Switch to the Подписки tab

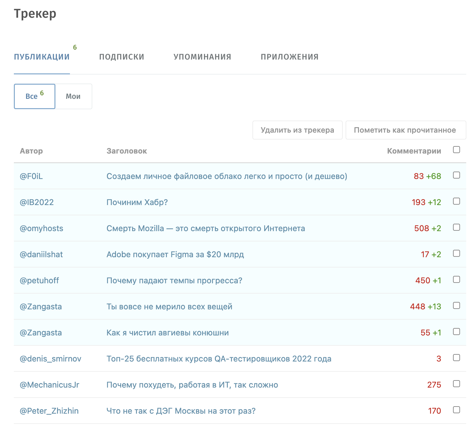[121, 57]
